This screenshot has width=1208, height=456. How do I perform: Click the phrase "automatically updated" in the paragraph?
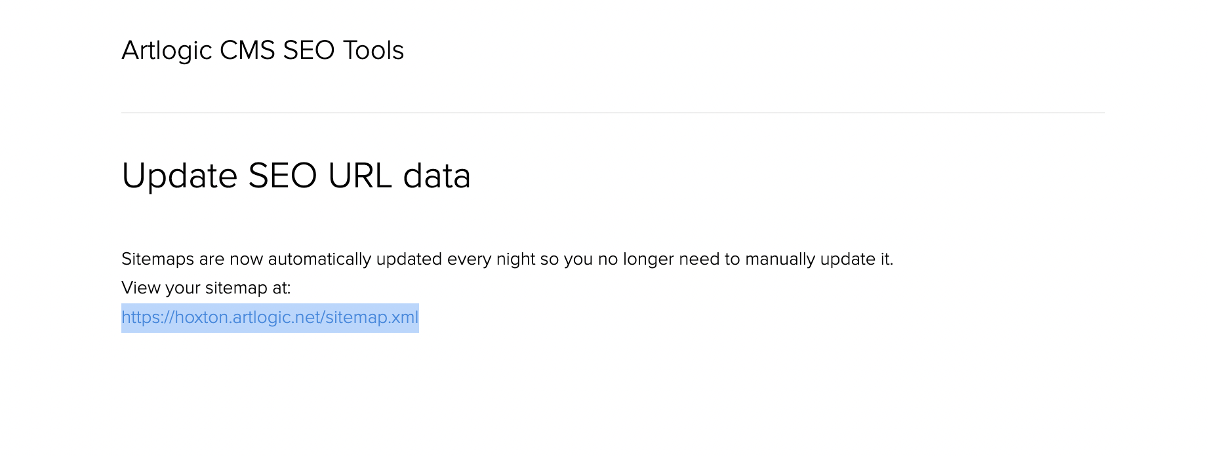(x=355, y=259)
